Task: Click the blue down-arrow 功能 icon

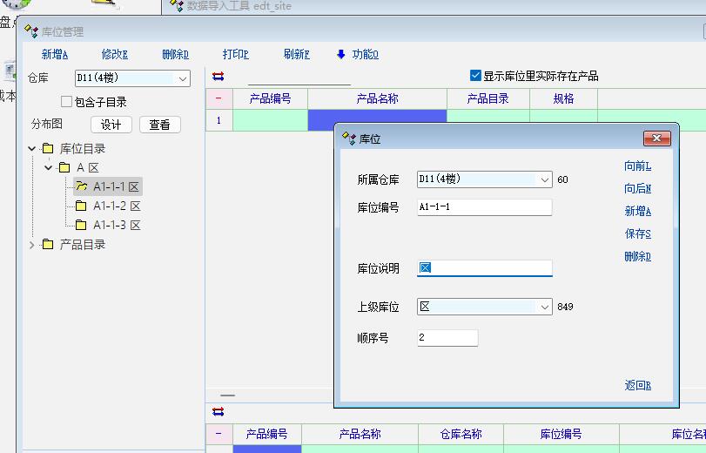Action: (341, 54)
